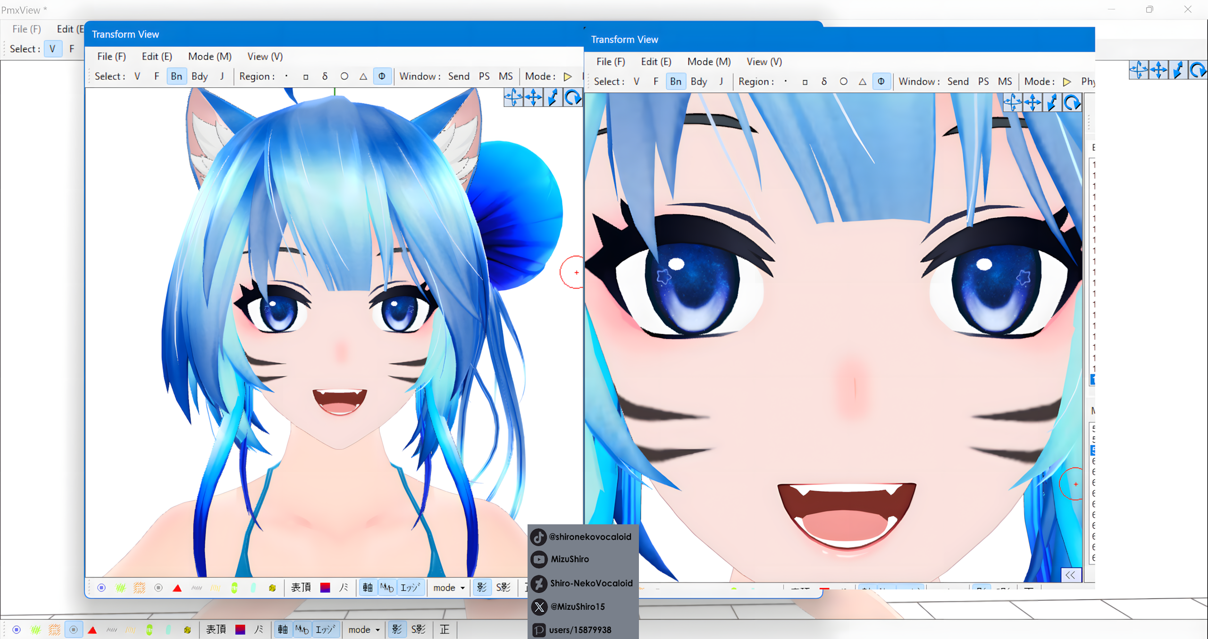
Task: Click green scribble icon in left Transform View
Action: tap(120, 588)
